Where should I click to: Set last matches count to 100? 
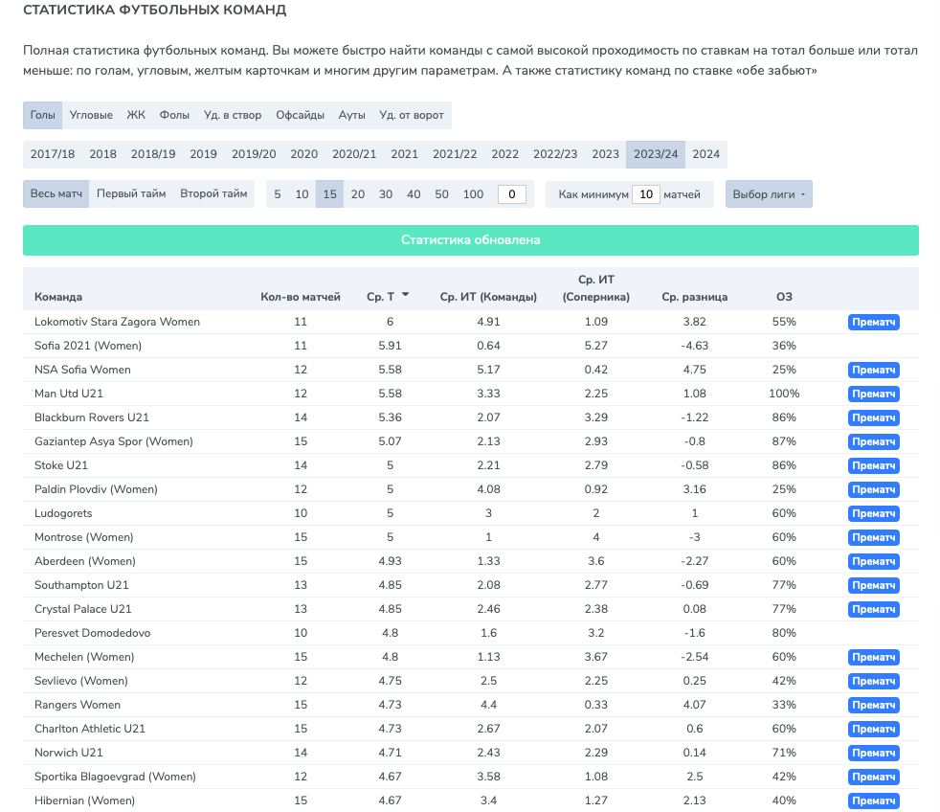pyautogui.click(x=473, y=194)
